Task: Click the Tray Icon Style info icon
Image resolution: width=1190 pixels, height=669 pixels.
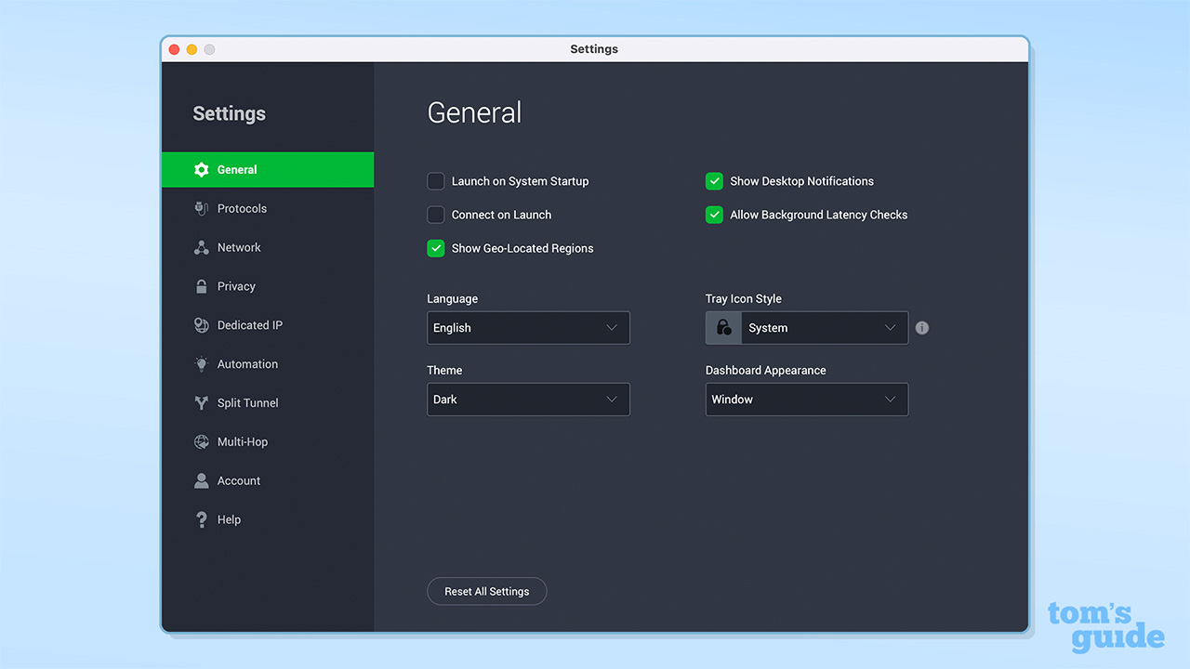Action: 921,327
